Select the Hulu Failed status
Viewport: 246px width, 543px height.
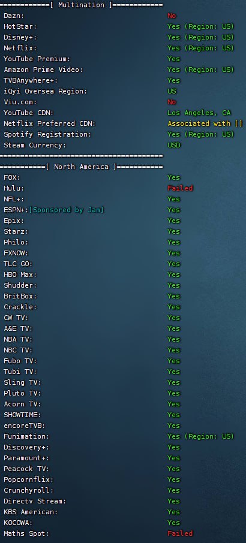[x=180, y=188]
